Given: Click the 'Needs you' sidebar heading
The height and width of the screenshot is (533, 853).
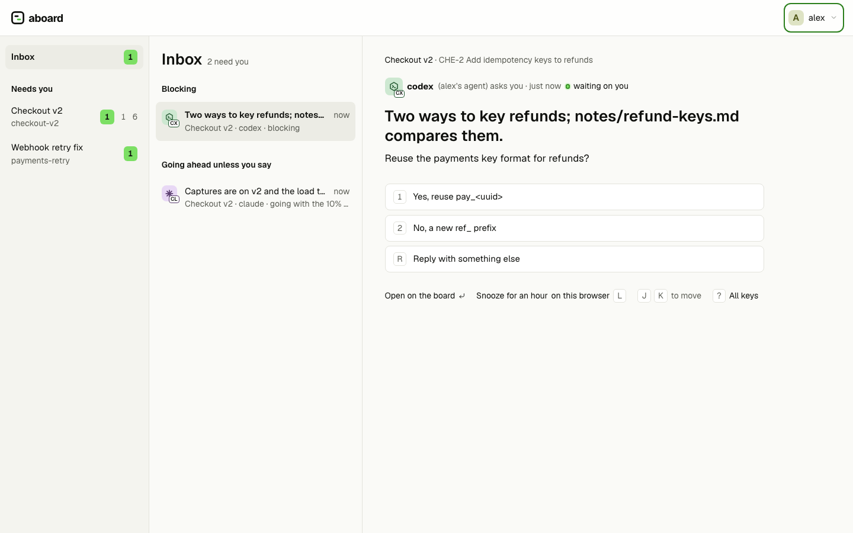Looking at the screenshot, I should pyautogui.click(x=32, y=89).
